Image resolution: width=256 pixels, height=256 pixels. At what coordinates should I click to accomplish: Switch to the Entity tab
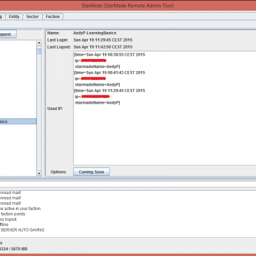(14, 17)
